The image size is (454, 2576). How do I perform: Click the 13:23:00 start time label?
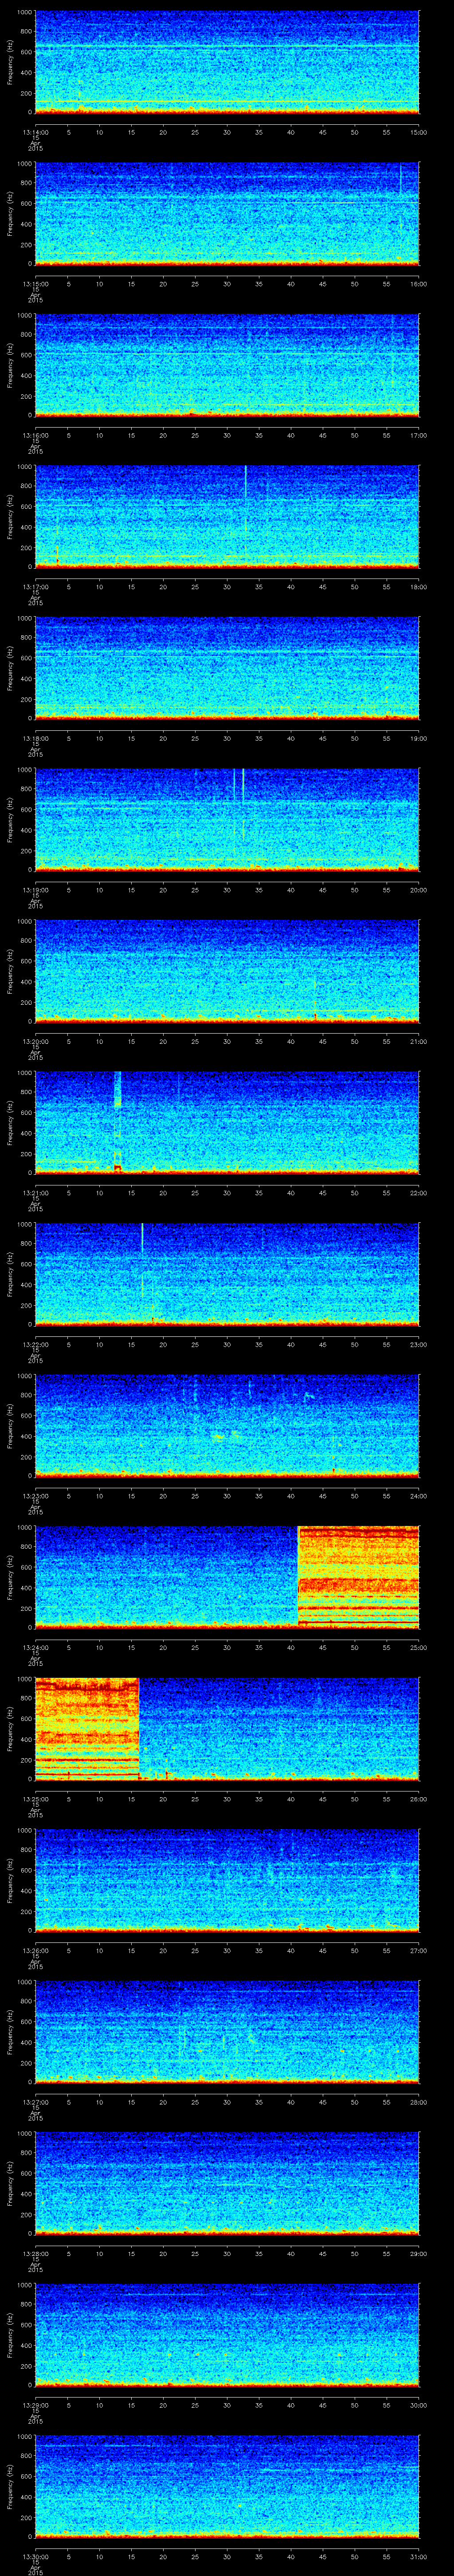(35, 1496)
